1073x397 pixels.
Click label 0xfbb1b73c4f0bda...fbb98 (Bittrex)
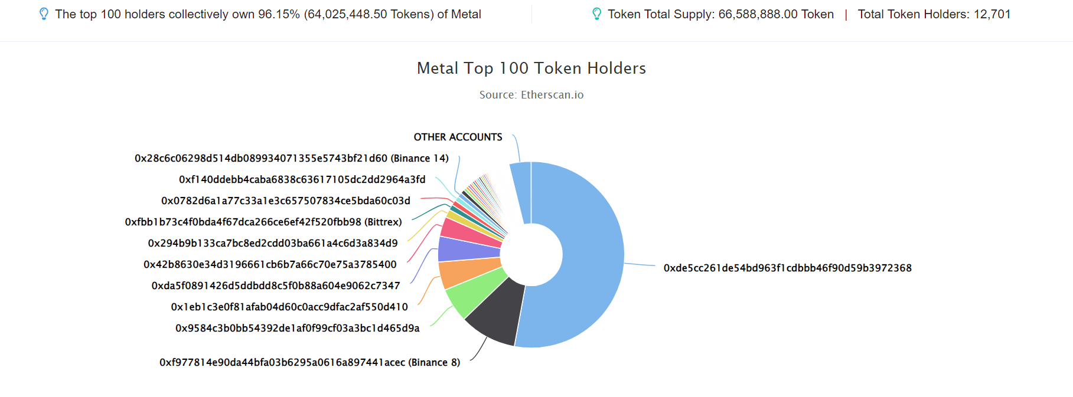click(263, 222)
